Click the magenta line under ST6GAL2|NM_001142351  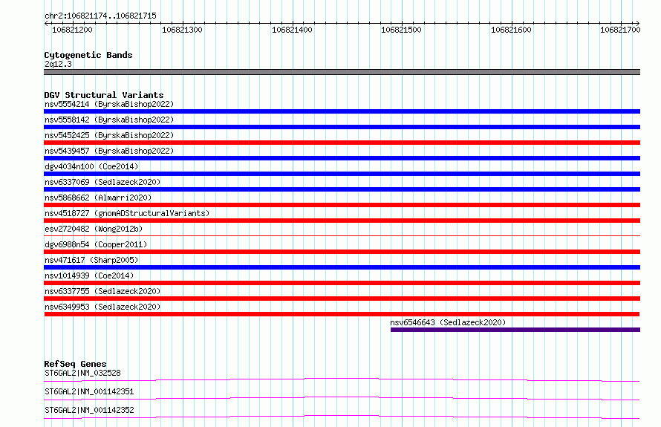342,398
